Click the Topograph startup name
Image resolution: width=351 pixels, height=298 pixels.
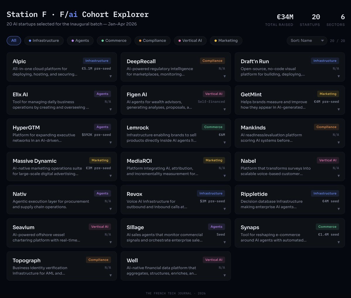pos(27,260)
